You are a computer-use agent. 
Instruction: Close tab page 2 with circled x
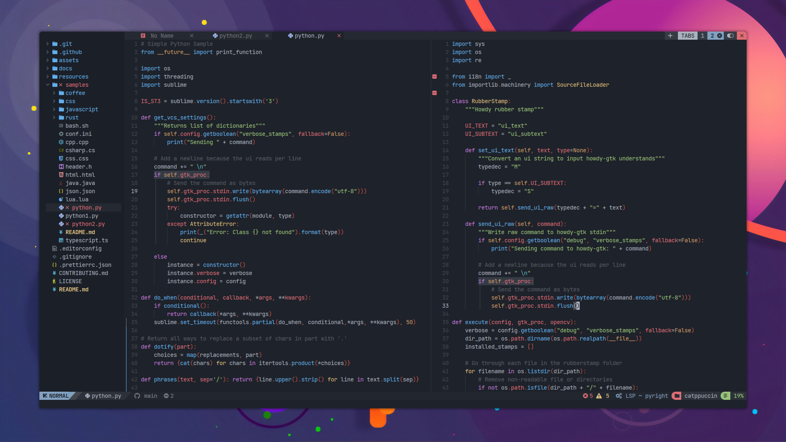click(720, 36)
